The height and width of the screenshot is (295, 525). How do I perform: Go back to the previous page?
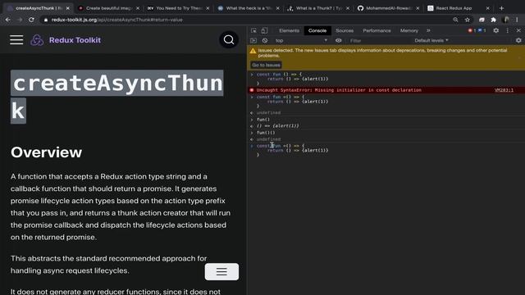7,20
